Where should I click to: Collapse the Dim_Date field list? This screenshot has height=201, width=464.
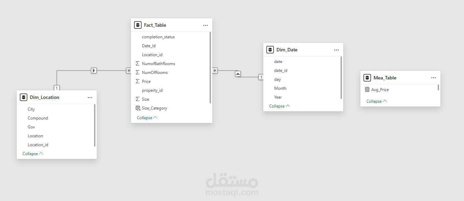point(279,106)
